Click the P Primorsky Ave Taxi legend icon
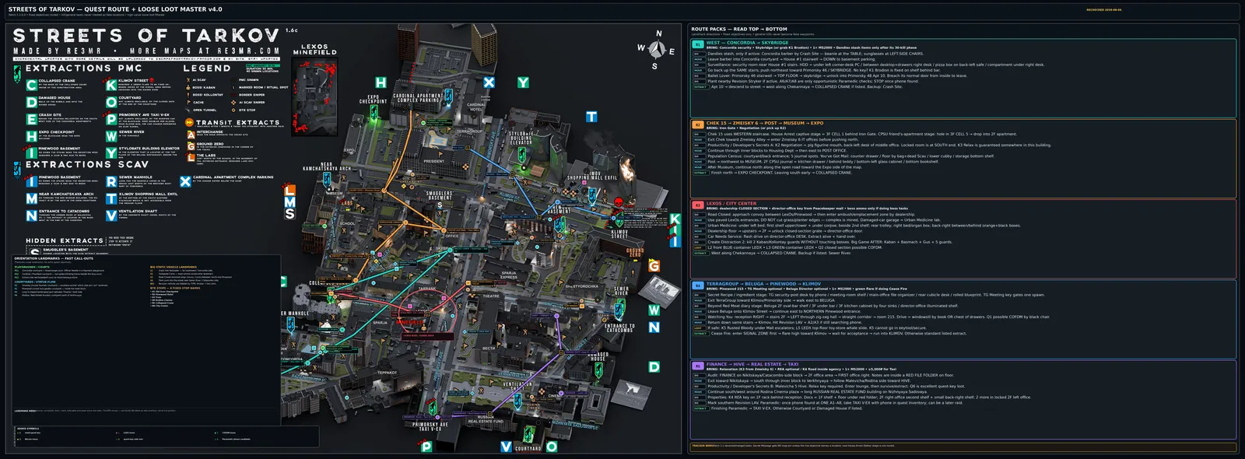Viewport: 1245px width, 459px height. click(x=111, y=119)
